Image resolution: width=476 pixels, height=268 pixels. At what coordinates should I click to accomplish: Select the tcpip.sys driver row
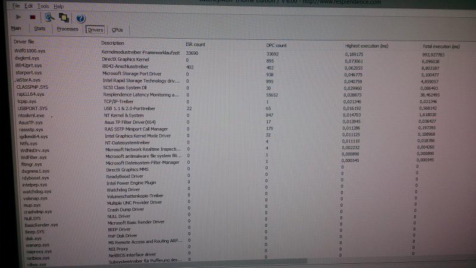tap(27, 101)
